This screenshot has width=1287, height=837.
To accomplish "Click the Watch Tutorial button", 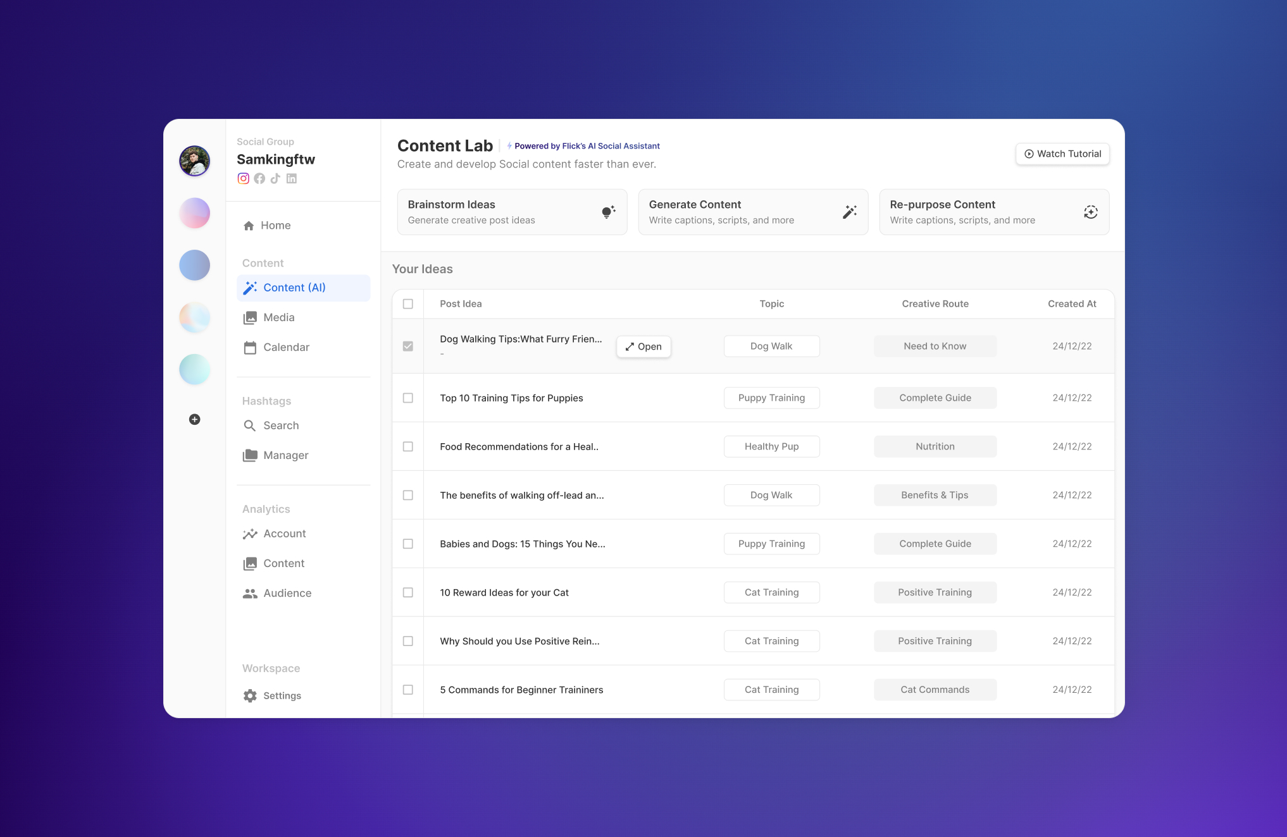I will click(1062, 154).
